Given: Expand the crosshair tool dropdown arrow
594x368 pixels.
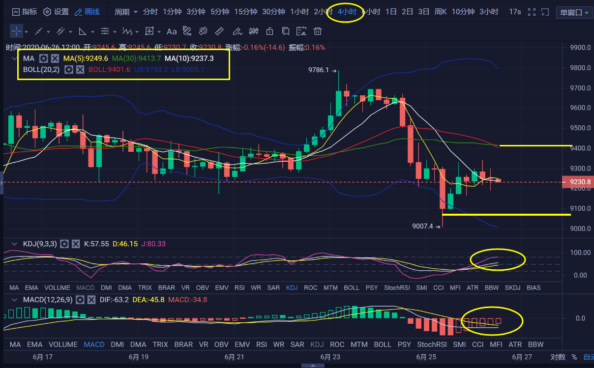Looking at the screenshot, I should coord(26,32).
